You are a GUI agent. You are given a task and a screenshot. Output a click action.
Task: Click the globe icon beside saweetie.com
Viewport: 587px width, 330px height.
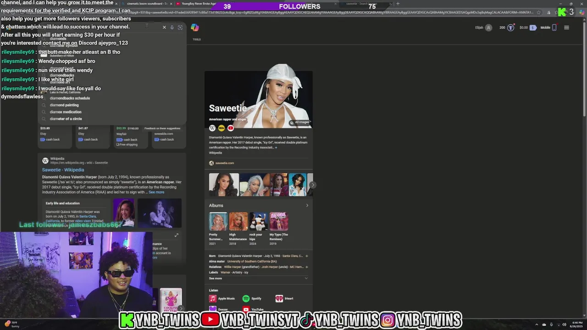click(x=211, y=163)
